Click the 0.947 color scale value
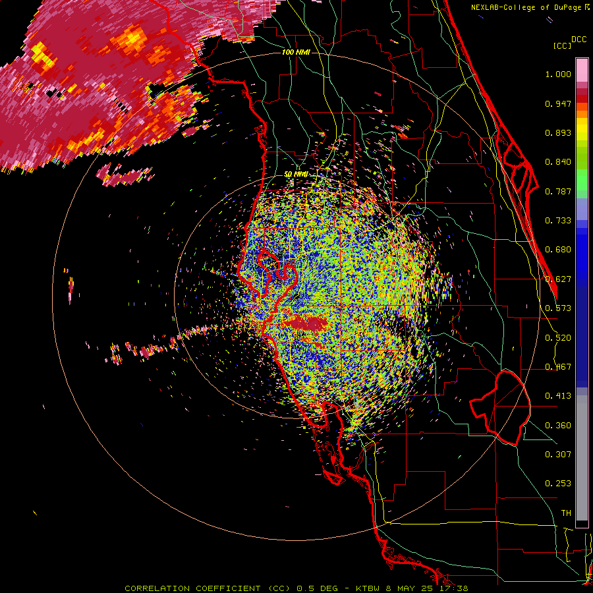The image size is (593, 593). click(x=558, y=103)
